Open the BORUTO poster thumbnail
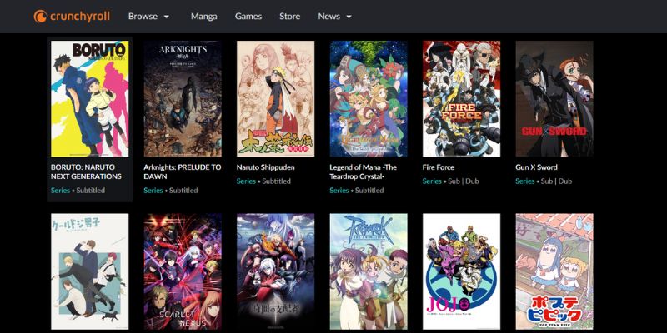Viewport: 667px width, 333px height. point(90,98)
